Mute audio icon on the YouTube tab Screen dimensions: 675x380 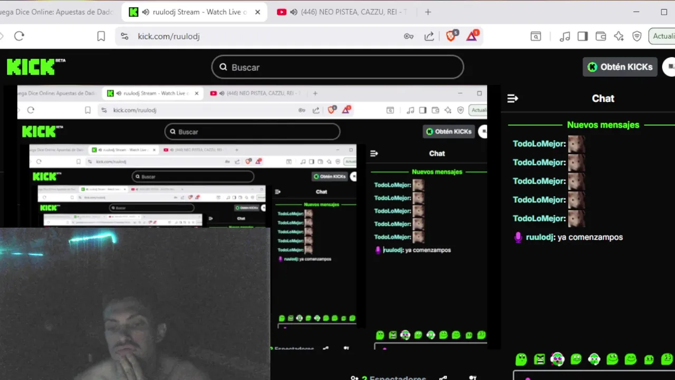coord(293,12)
